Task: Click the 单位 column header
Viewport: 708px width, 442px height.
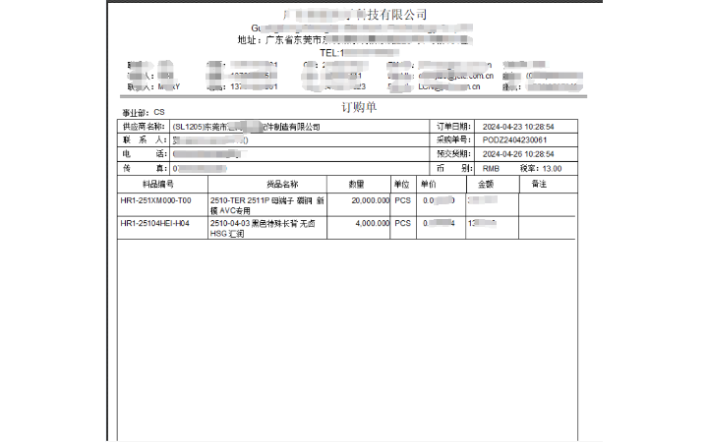Action: click(401, 184)
